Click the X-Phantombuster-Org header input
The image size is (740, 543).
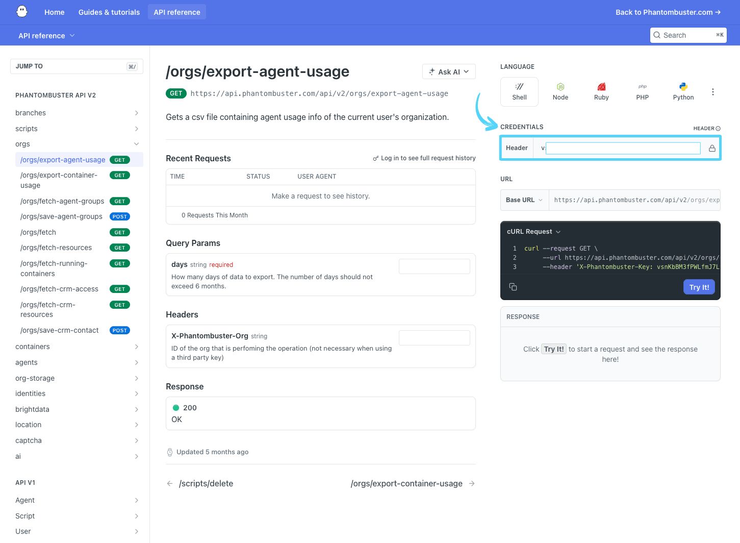tap(435, 338)
